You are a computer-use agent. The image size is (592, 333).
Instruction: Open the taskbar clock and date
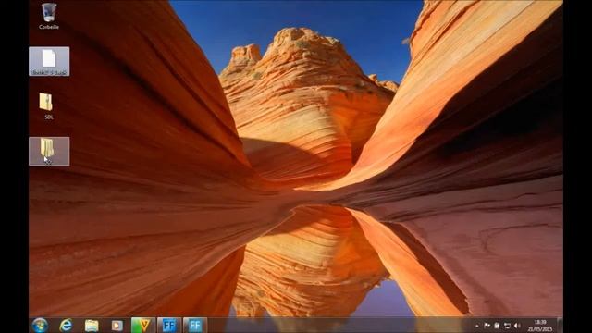coord(540,326)
